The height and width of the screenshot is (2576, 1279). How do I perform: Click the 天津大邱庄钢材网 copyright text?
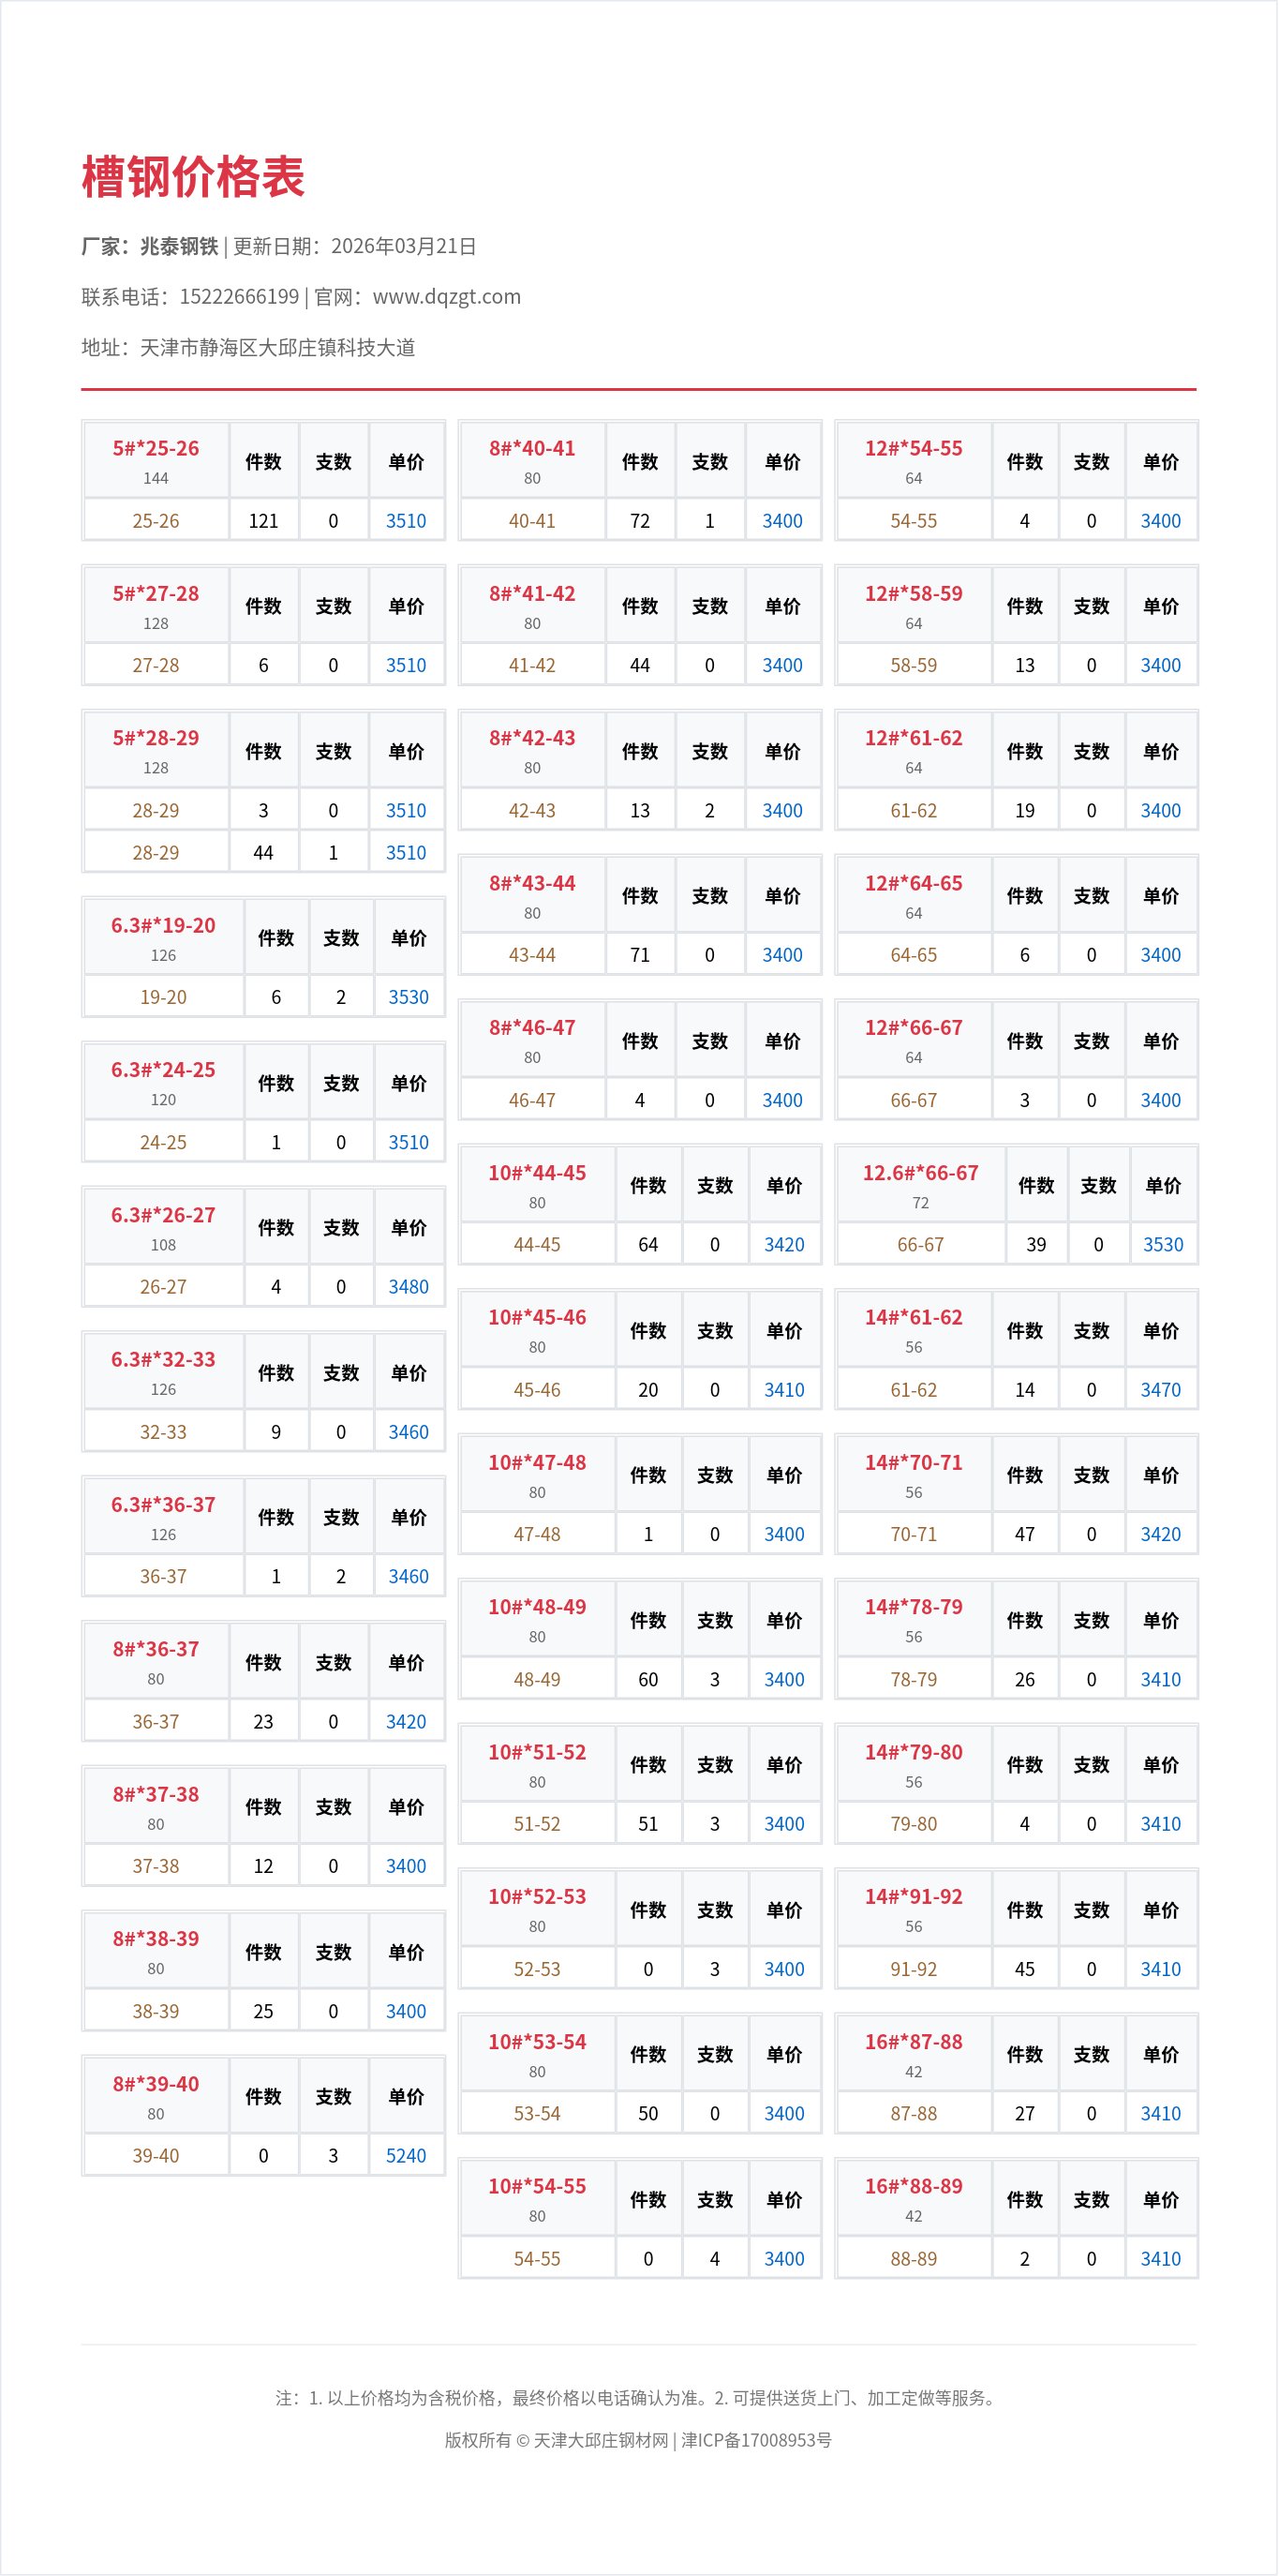tap(600, 2440)
